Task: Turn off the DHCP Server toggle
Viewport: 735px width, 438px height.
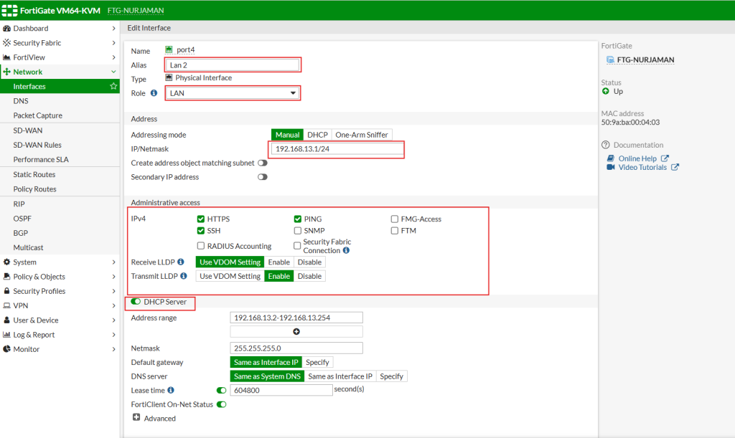Action: (x=136, y=302)
